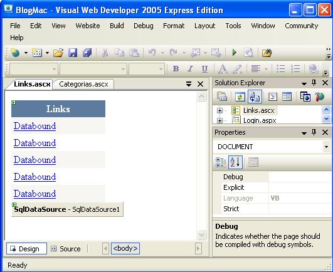Viewport: 333px width, 272px height.
Task: Click the Foreground Color letter A icon
Action: click(223, 69)
